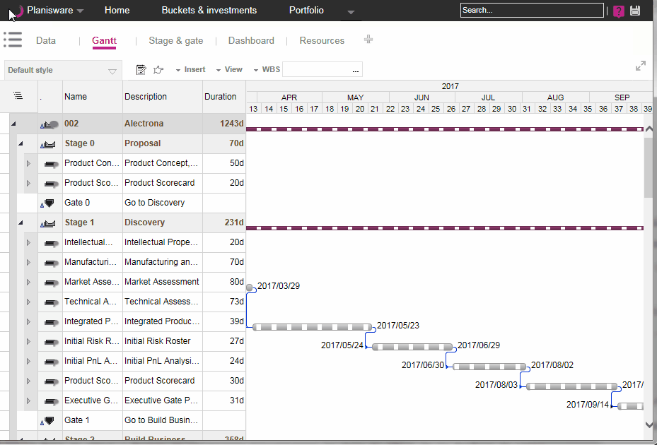Viewport: 657px width, 445px height.
Task: Select the Gantt bar starting 2017/08/03
Action: tap(572, 386)
